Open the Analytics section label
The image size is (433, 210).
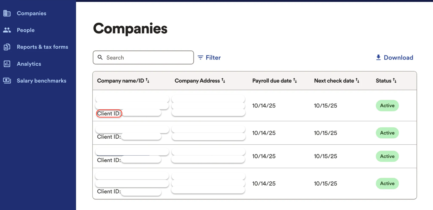point(29,64)
